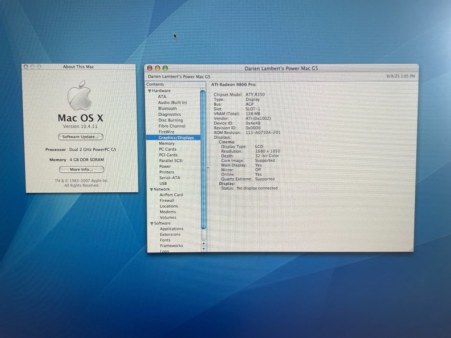Select Parallel SCSI entry

point(170,161)
